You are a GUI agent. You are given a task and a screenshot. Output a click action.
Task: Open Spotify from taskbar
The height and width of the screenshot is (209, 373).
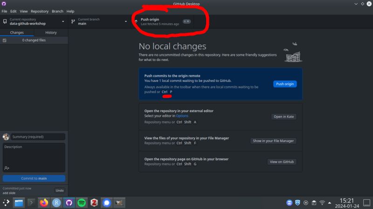(x=82, y=203)
